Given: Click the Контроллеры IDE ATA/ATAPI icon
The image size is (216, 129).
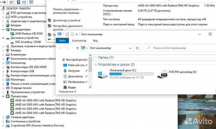Looking at the screenshot, I should 8,67.
